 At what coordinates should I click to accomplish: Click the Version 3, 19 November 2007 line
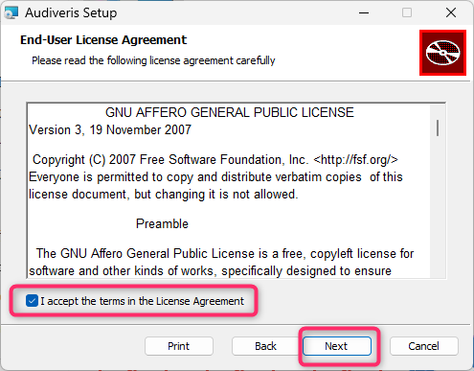click(x=110, y=130)
